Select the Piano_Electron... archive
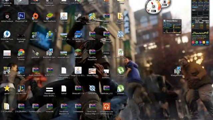This screenshot has height=120, width=213. [x=35, y=70]
